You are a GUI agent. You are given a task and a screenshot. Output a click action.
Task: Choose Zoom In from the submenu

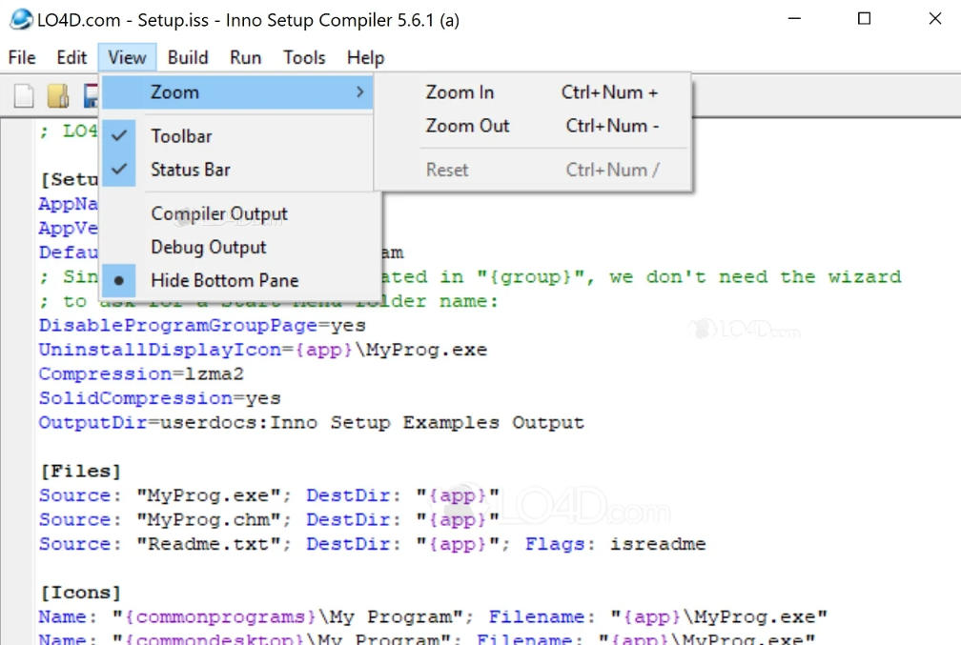(x=460, y=92)
